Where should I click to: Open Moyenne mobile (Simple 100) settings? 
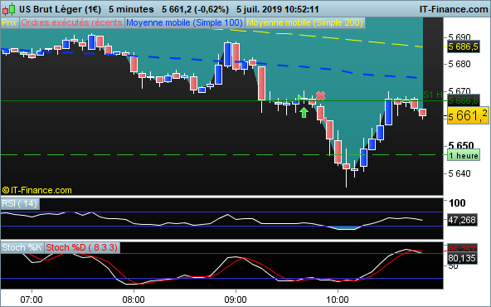tap(184, 23)
